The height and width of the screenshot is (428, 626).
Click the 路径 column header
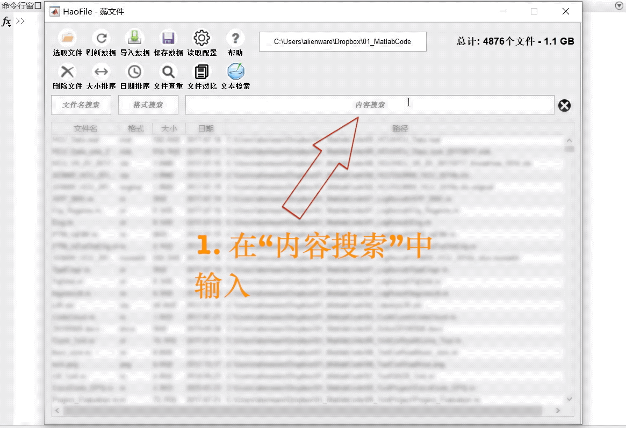400,128
